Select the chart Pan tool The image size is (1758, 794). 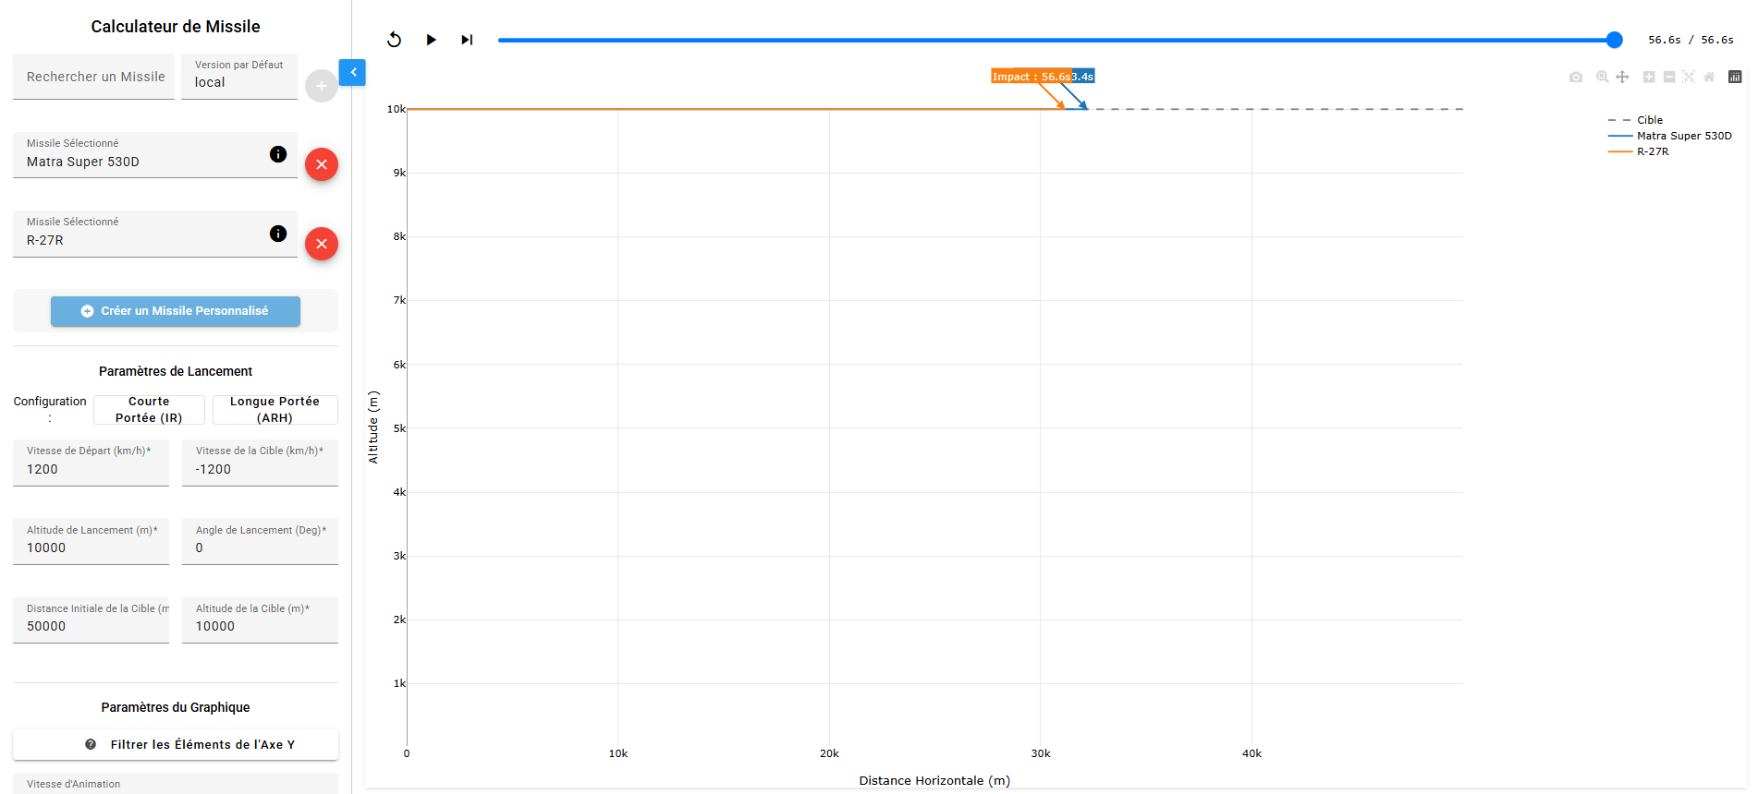1622,77
